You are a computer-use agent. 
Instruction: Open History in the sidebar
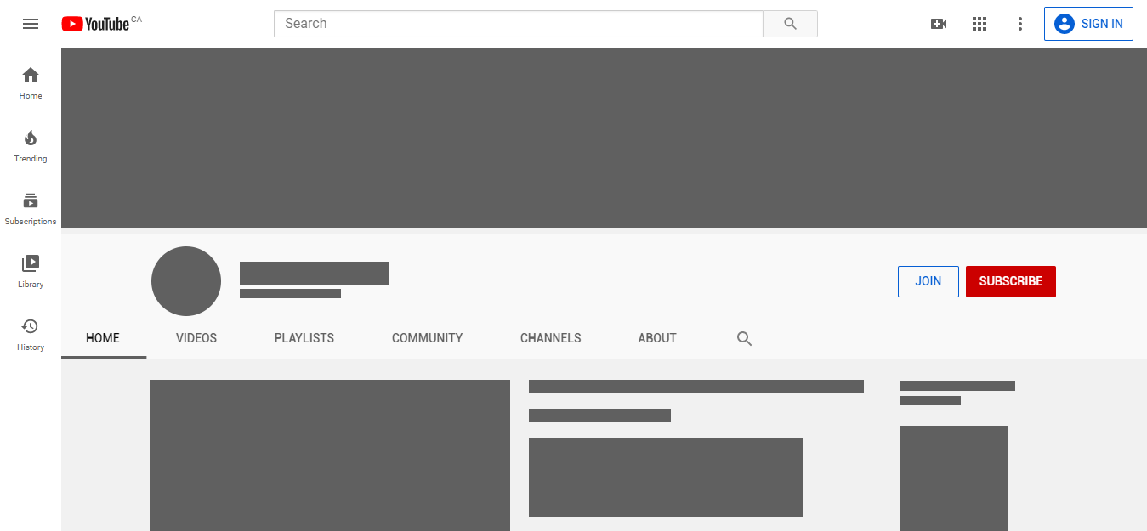tap(31, 335)
